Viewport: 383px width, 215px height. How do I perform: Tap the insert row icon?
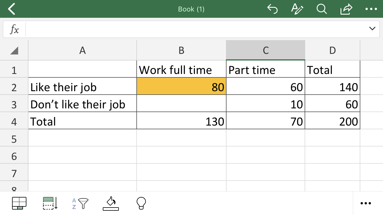[50, 203]
